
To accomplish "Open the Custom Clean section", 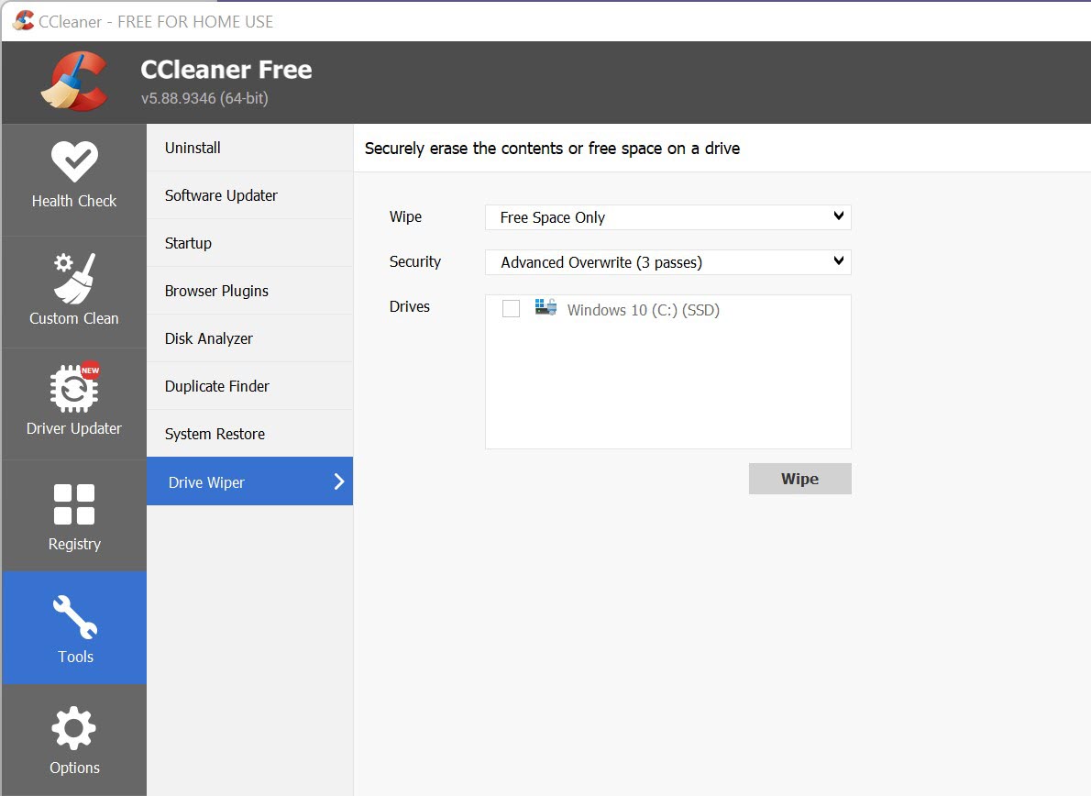I will (x=73, y=292).
